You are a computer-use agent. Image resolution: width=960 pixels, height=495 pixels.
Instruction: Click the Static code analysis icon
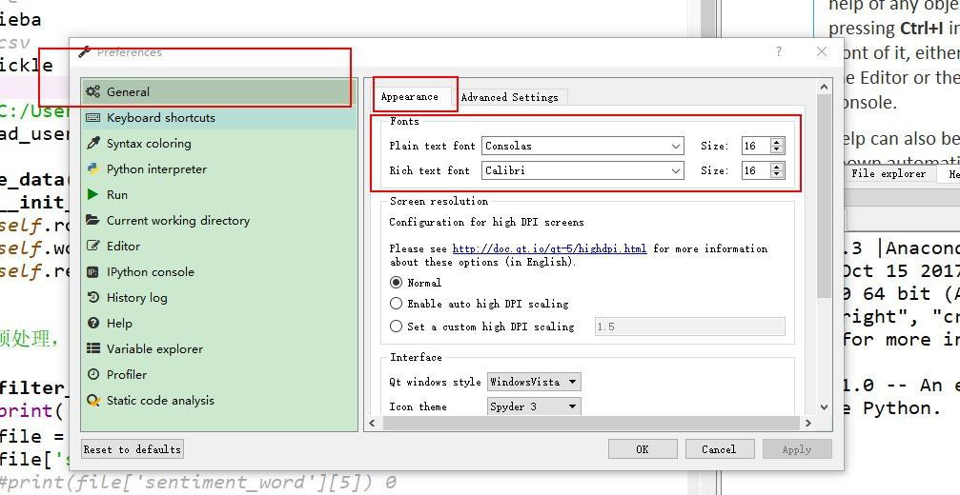click(93, 400)
